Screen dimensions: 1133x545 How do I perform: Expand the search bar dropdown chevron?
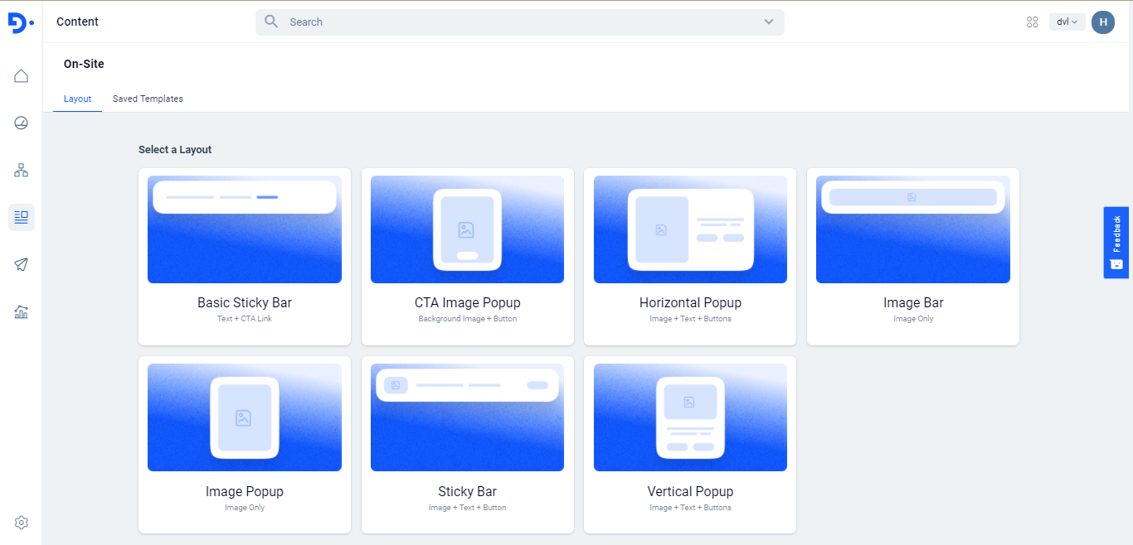click(x=769, y=22)
